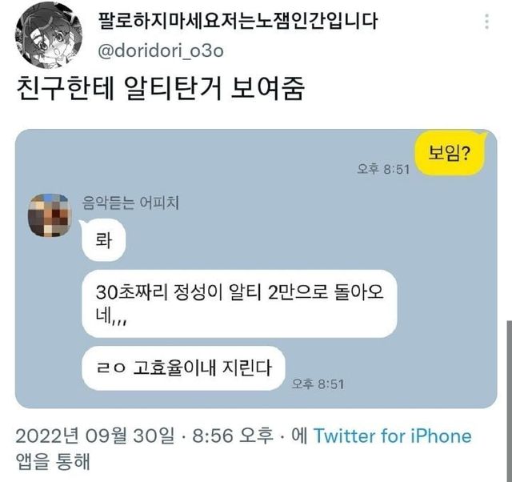Tap the 30초짜리 정성이 알티 message bubble
The width and height of the screenshot is (512, 482).
(x=239, y=303)
